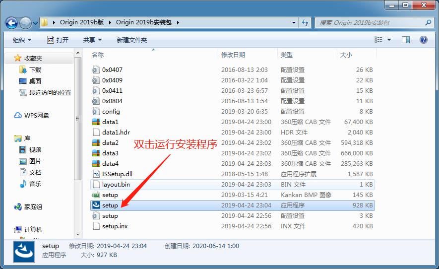The width and height of the screenshot is (439, 269).
Task: Select the layout.bin file icon
Action: (96, 184)
